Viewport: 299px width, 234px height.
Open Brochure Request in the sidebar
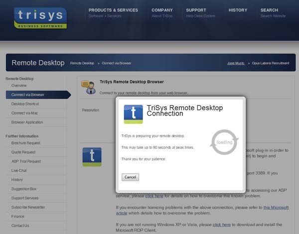click(26, 143)
